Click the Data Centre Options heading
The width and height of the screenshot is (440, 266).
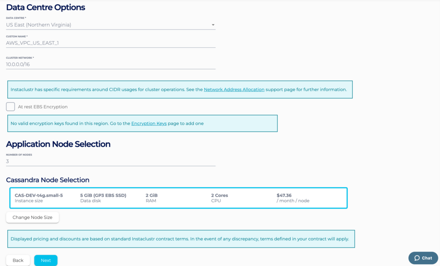coord(45,7)
